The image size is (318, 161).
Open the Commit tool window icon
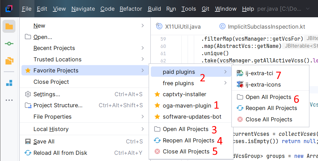pos(9,43)
